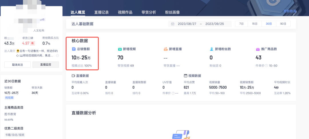
Task: Click the 新增直播 livestream icon
Action: click(166, 49)
